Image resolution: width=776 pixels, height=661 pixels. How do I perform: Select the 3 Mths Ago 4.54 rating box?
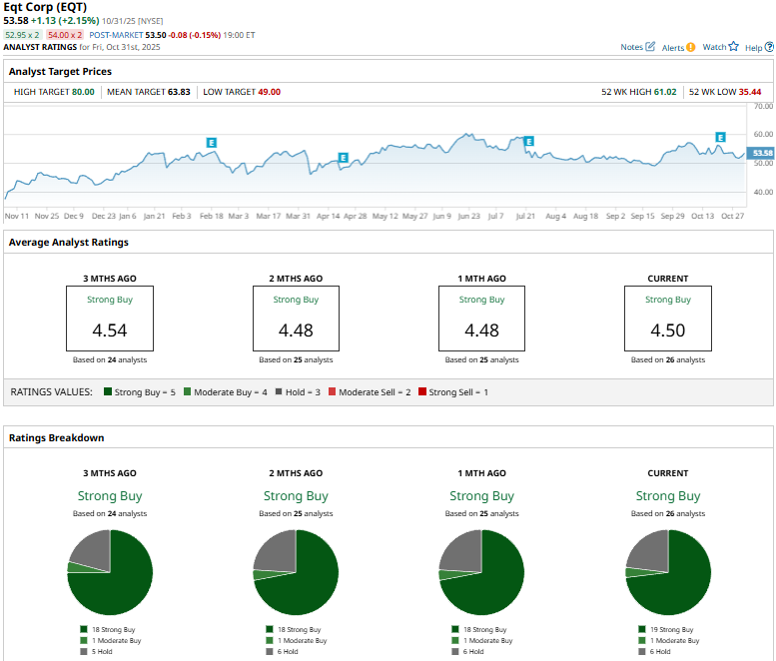110,319
